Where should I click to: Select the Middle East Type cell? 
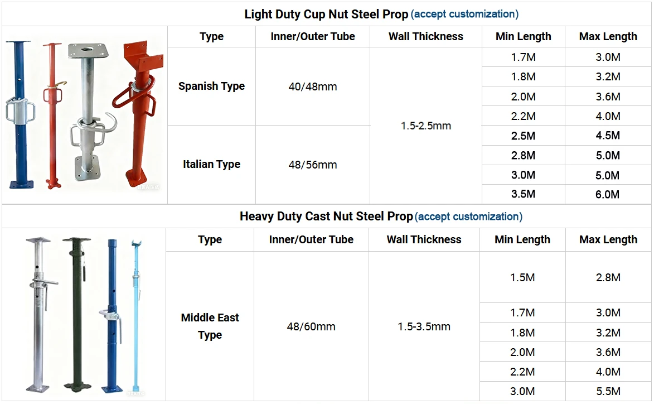pos(210,326)
